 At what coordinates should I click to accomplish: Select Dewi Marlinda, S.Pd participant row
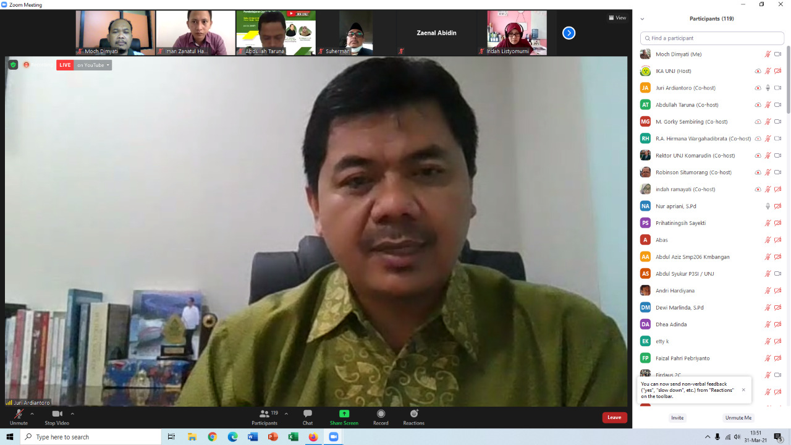[x=711, y=307]
